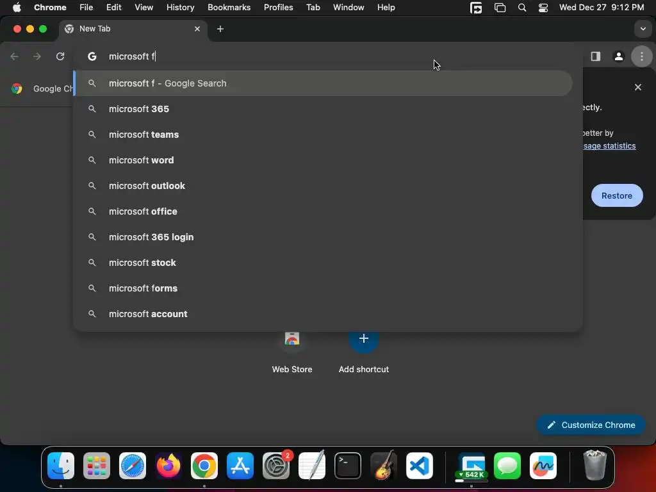Reload the current page

[x=60, y=56]
